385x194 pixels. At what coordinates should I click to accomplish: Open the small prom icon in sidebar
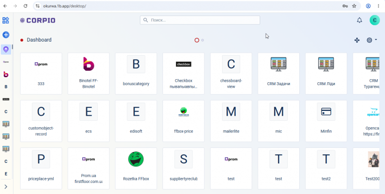click(x=6, y=62)
